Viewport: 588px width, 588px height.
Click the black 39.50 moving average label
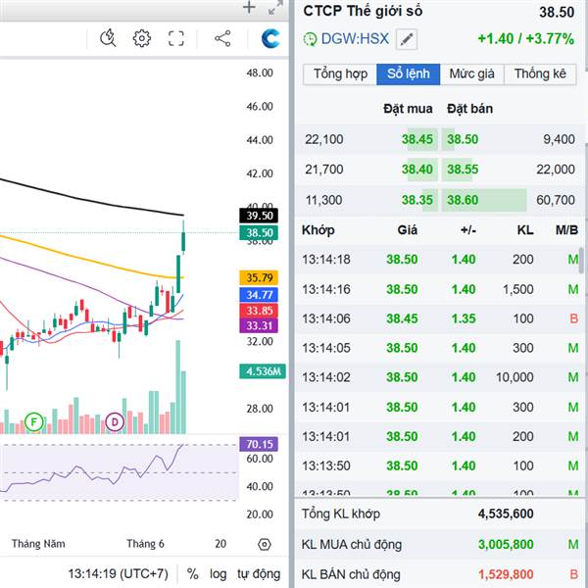pyautogui.click(x=259, y=216)
